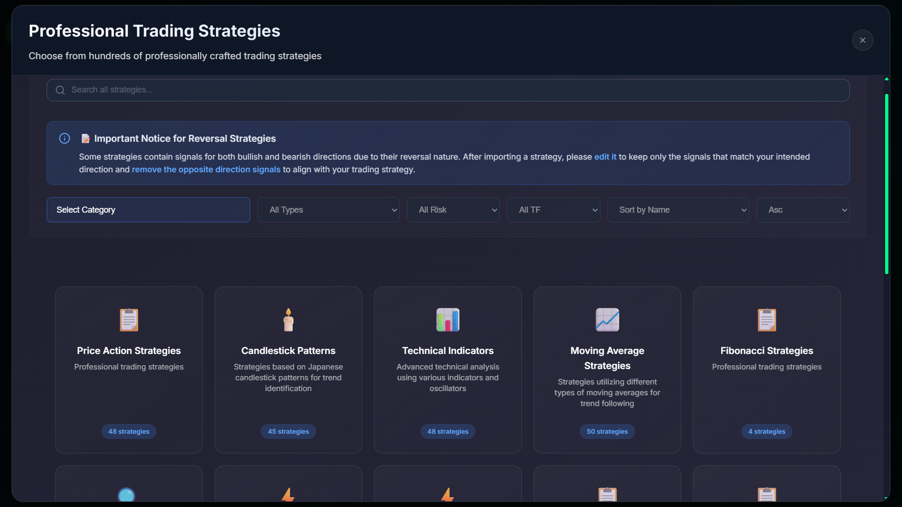This screenshot has height=507, width=902.
Task: Click the magnifier icon in the search bar
Action: (x=60, y=90)
